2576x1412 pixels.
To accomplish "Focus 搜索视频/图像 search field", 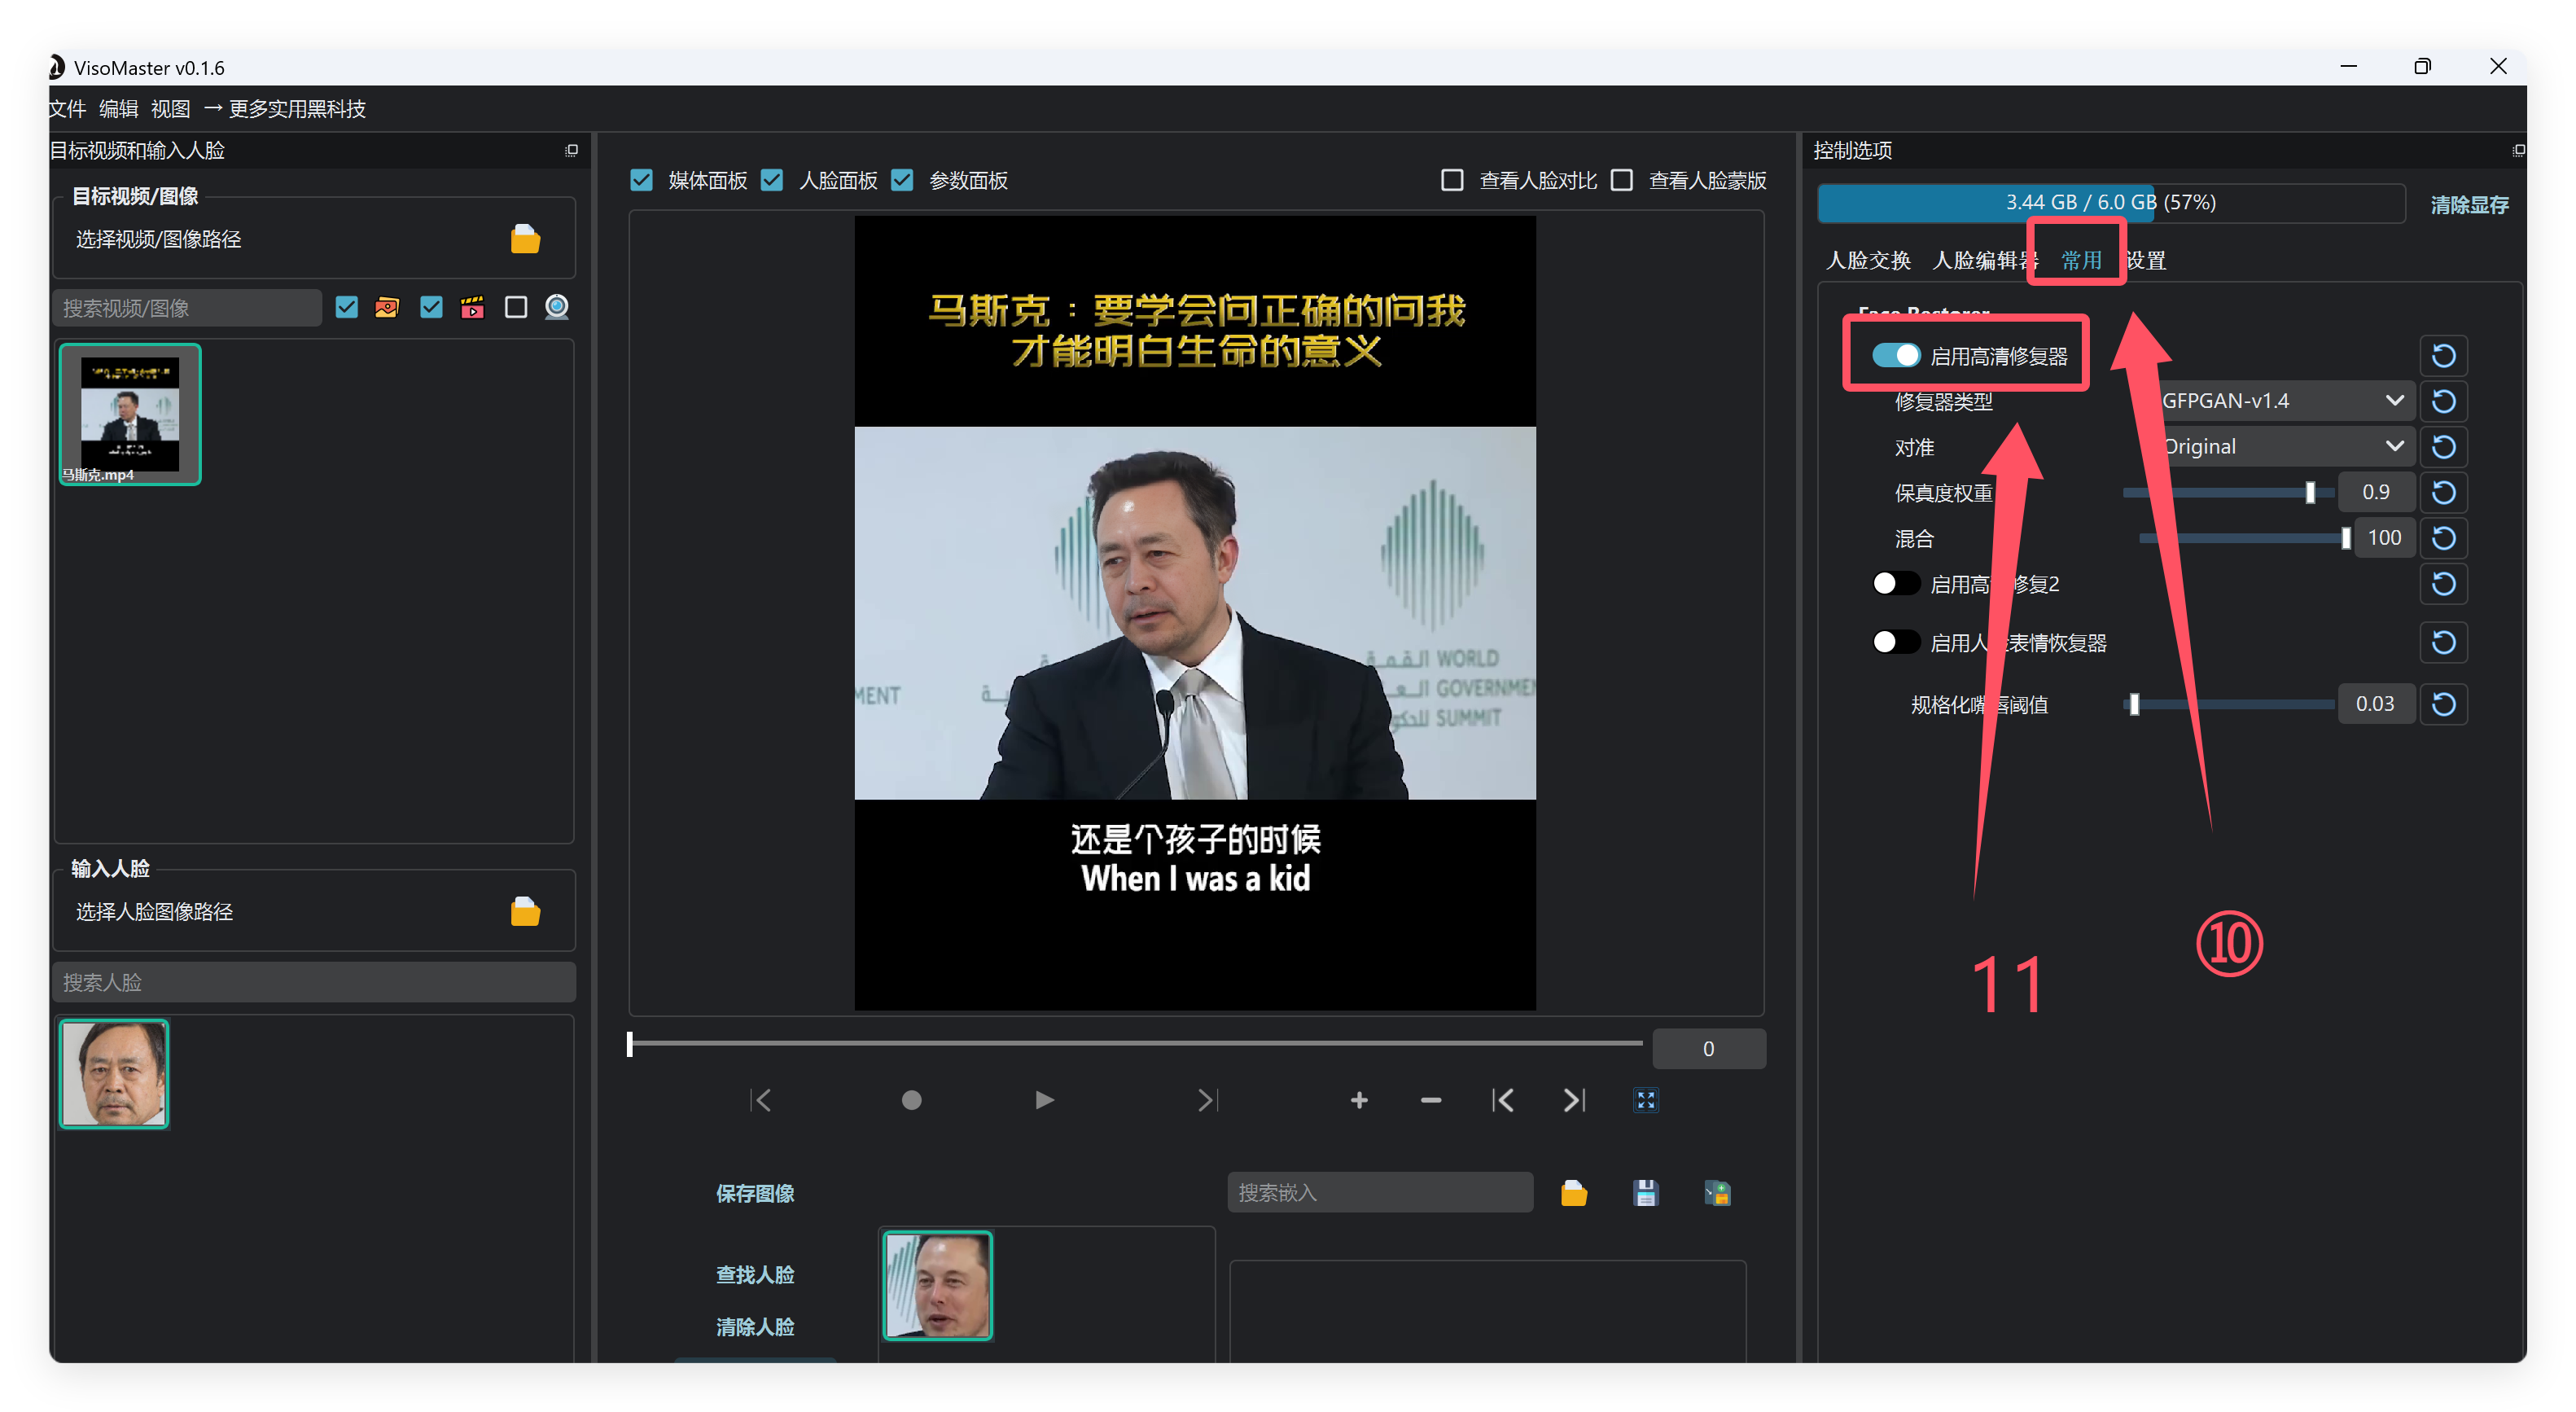I will point(188,308).
